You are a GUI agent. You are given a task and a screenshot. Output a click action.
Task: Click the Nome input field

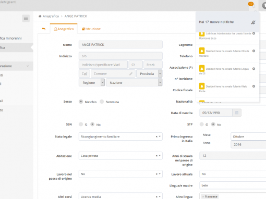pyautogui.click(x=120, y=45)
